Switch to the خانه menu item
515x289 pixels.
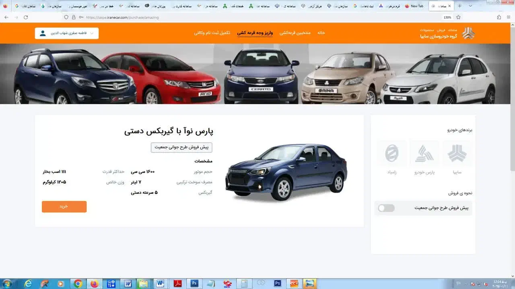pos(321,33)
